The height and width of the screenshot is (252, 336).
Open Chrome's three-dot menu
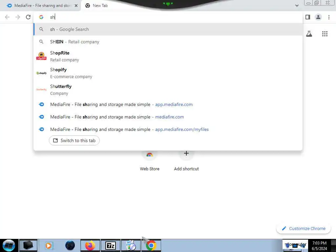[329, 17]
